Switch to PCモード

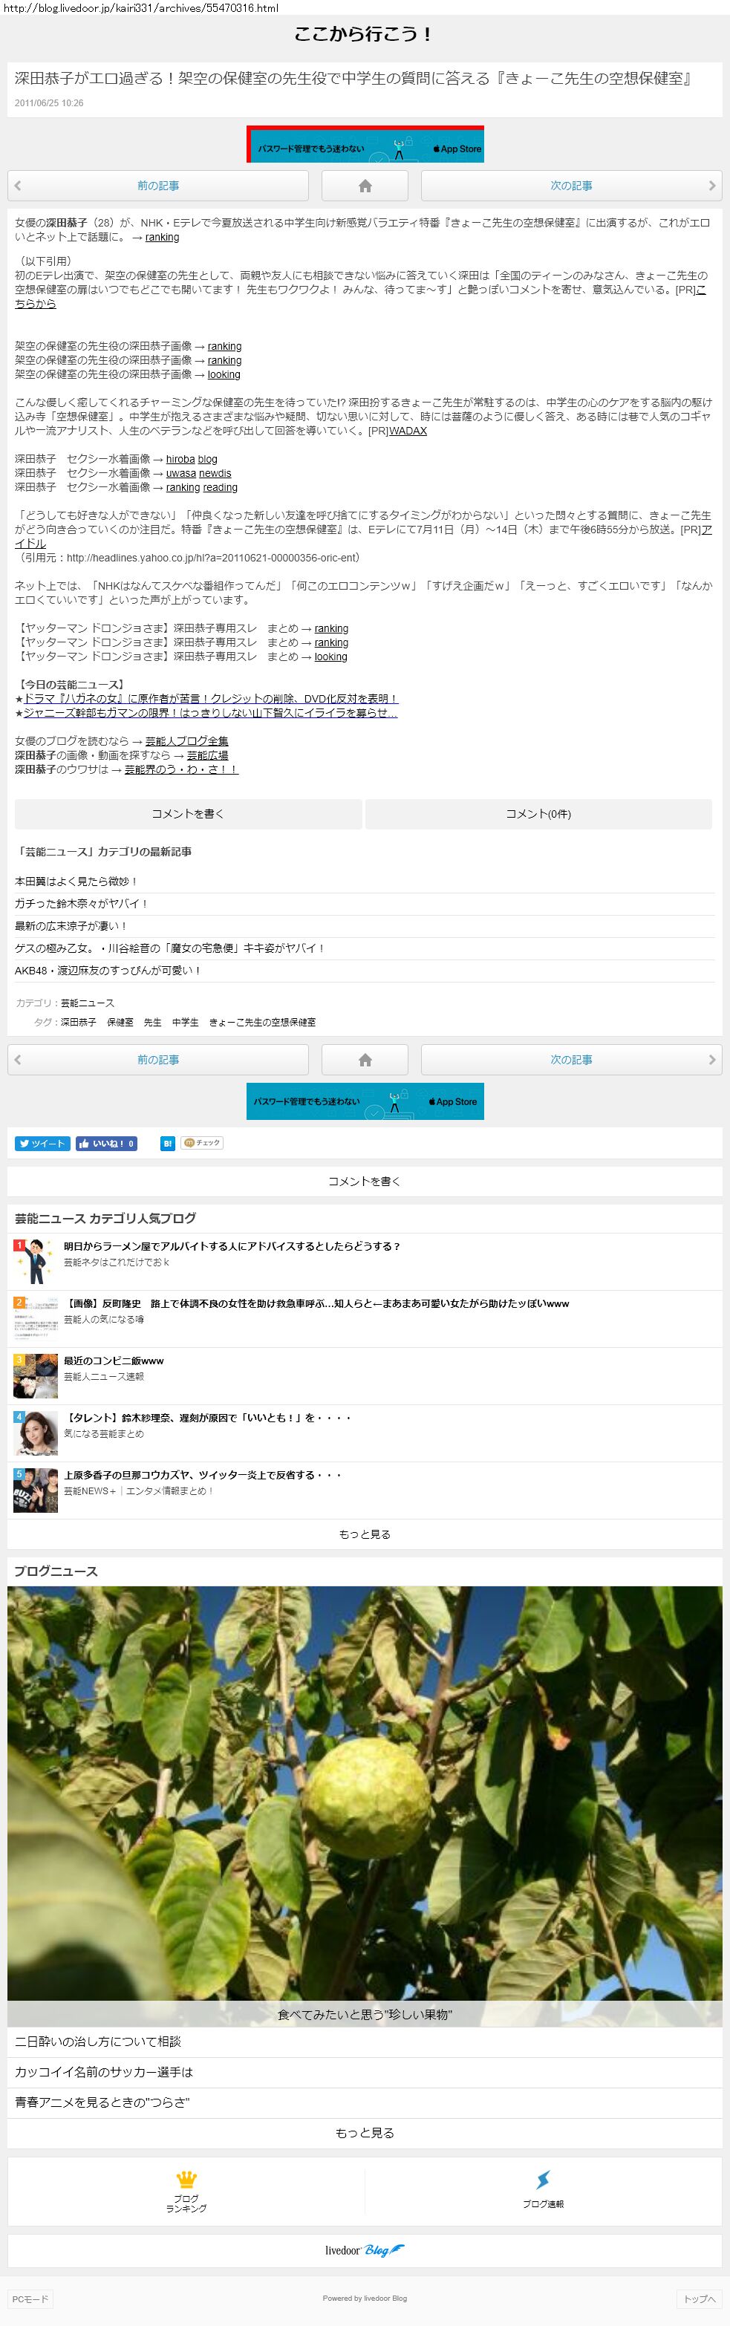30,2298
